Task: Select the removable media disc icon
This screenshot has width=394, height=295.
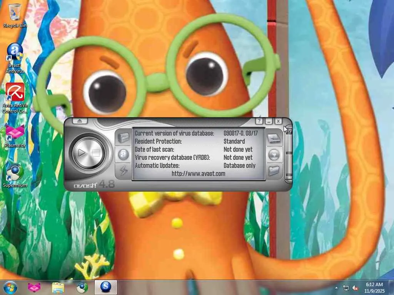Action: point(274,155)
